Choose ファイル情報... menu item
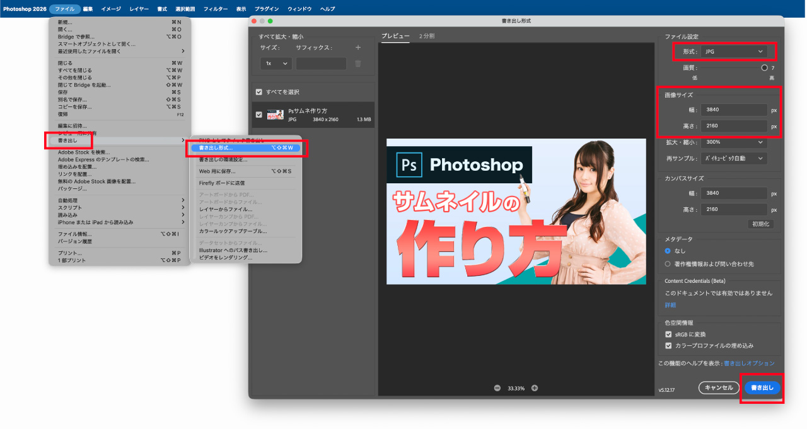The width and height of the screenshot is (807, 429). (x=121, y=234)
